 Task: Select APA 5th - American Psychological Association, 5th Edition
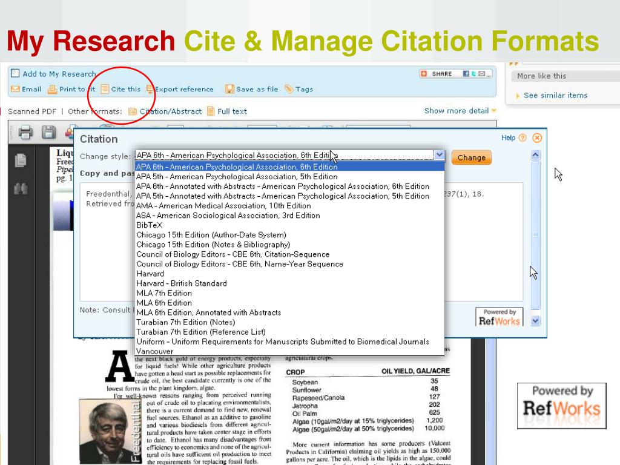point(290,177)
